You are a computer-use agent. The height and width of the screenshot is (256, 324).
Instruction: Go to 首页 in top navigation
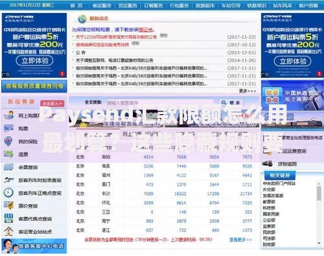[76, 5]
